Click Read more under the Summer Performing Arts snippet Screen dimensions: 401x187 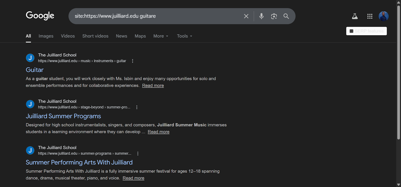133,178
